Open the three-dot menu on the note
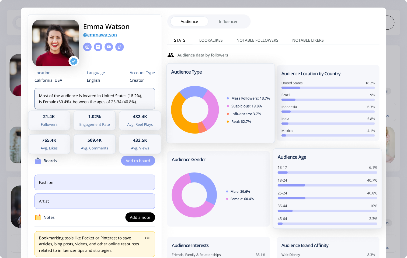407x258 pixels. (147, 238)
